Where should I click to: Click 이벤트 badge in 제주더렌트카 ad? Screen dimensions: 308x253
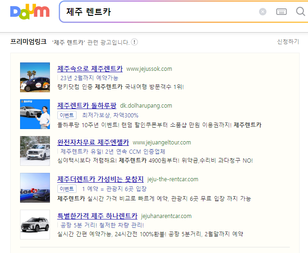(x=67, y=189)
